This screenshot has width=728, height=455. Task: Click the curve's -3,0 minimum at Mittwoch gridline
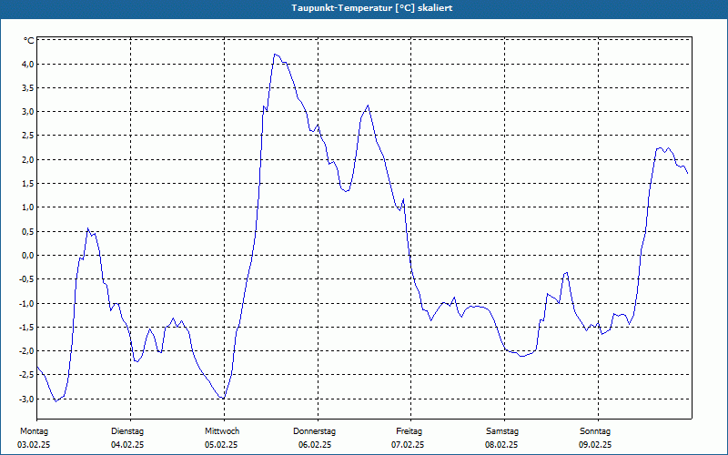point(223,399)
